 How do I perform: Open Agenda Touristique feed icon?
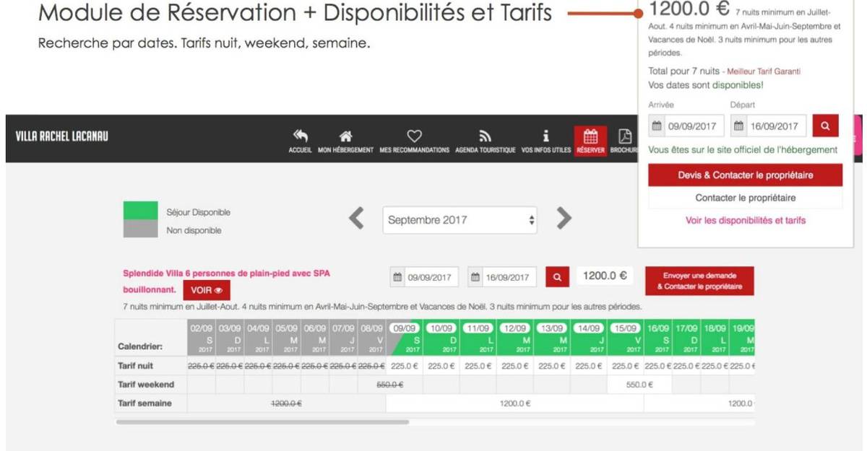(x=485, y=136)
